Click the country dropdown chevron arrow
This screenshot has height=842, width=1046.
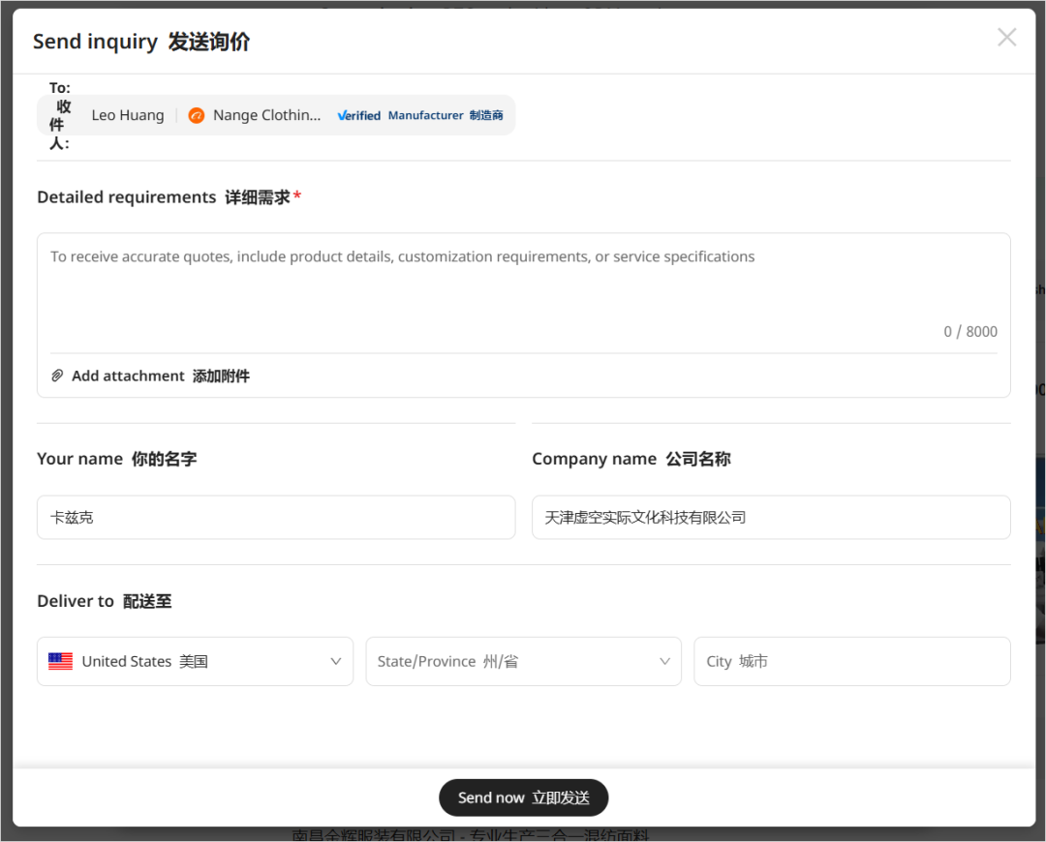[x=334, y=661]
